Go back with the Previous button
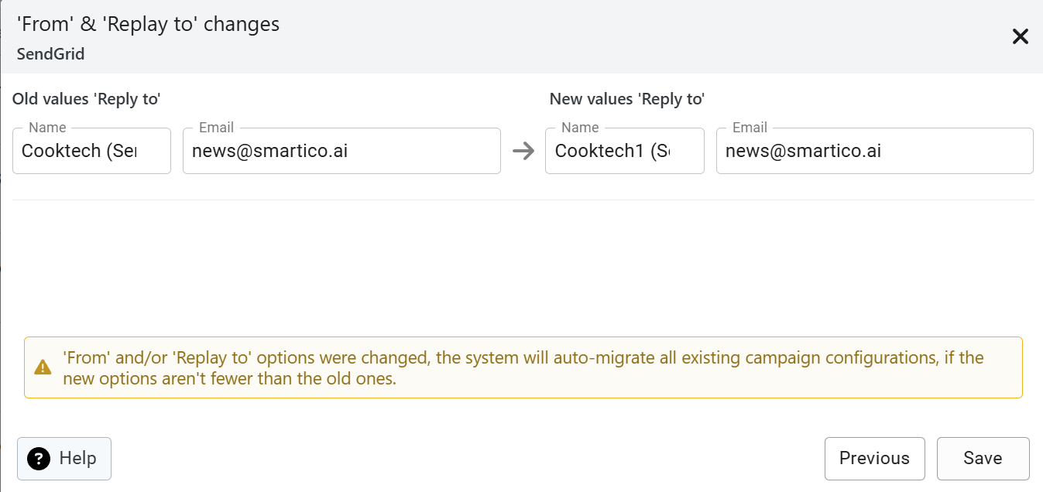1043x492 pixels. pos(874,459)
